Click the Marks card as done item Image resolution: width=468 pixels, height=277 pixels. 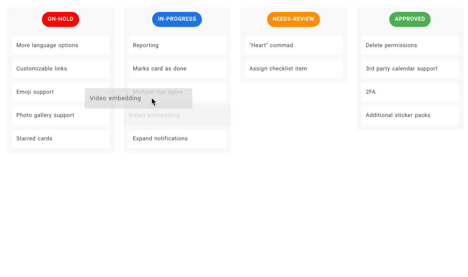tap(177, 69)
